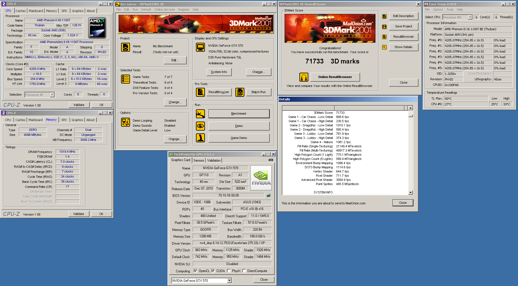
Task: Click the Game Demo joystick icon
Action: point(200,138)
